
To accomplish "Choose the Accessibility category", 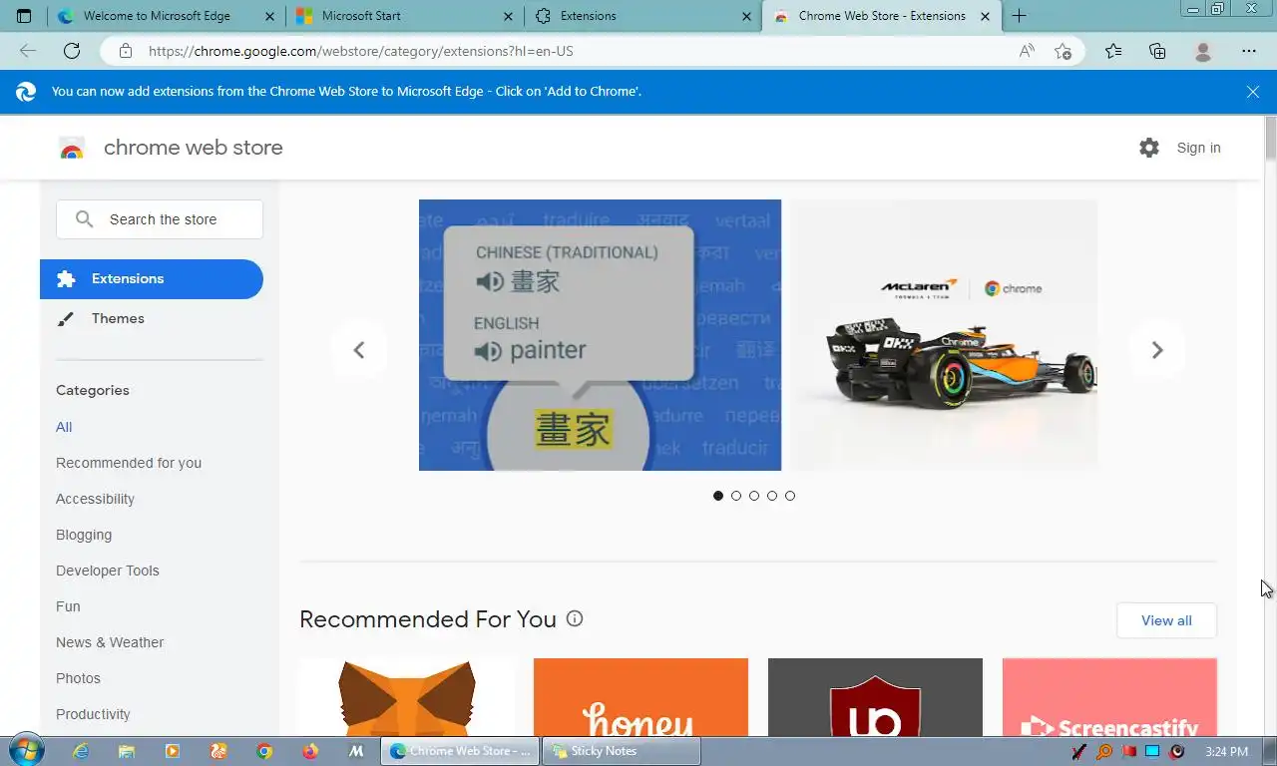I will pos(95,499).
